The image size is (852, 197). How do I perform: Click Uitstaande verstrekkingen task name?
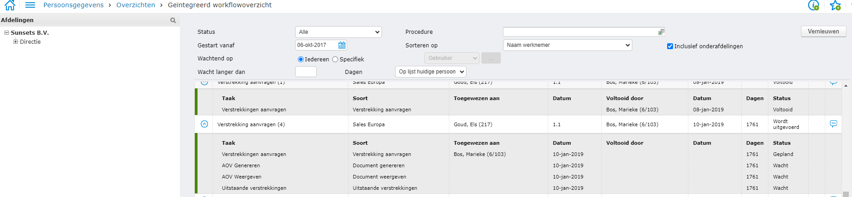254,188
